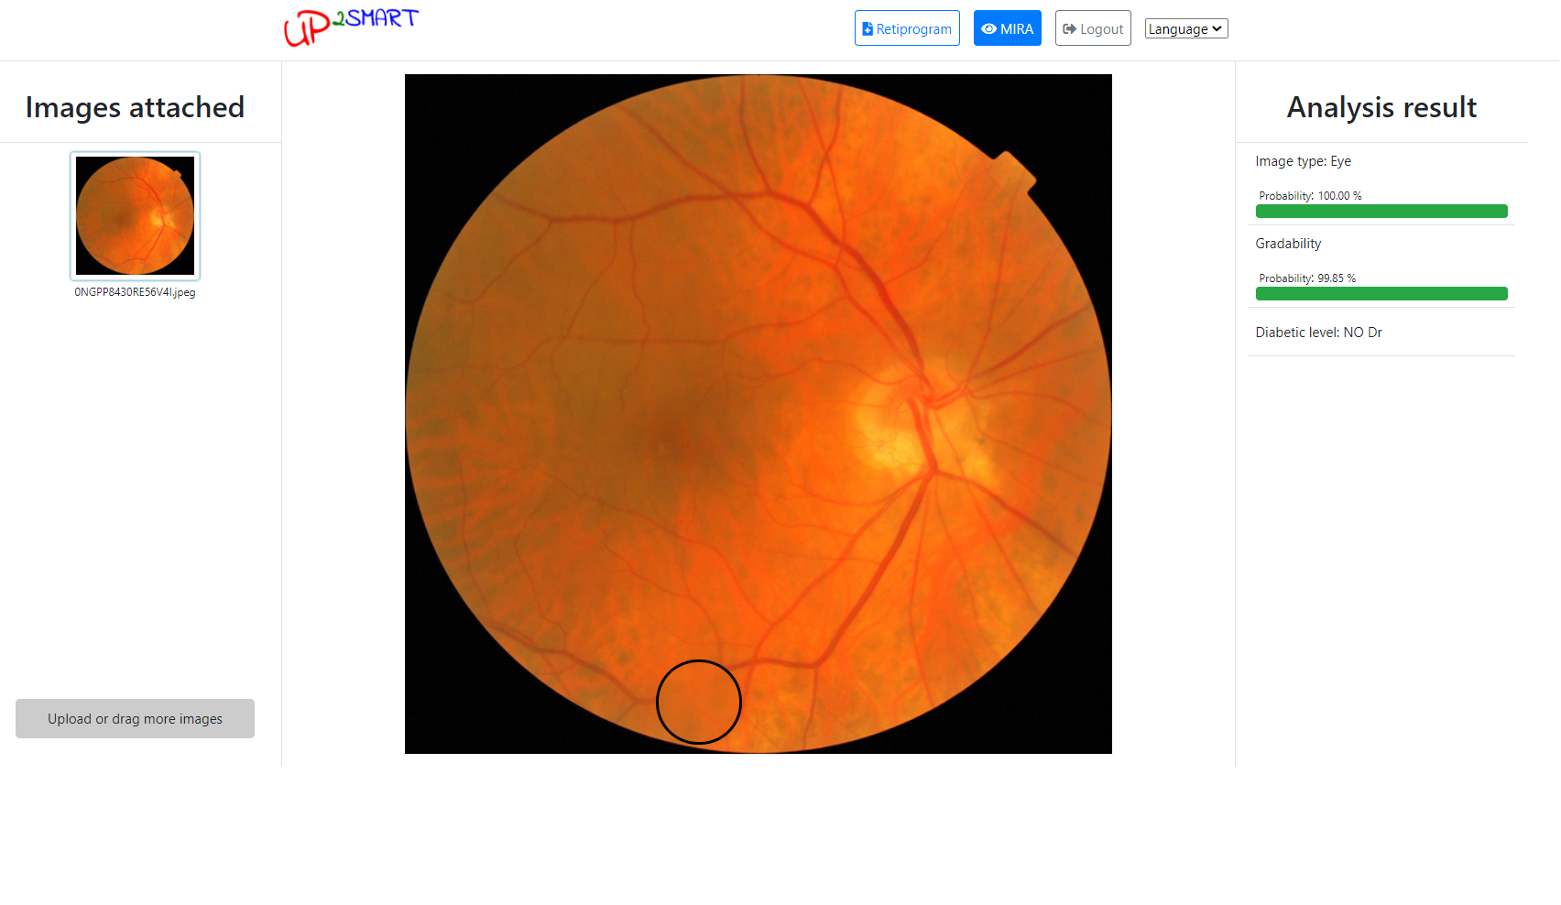
Task: Open the Language dropdown
Action: (x=1185, y=29)
